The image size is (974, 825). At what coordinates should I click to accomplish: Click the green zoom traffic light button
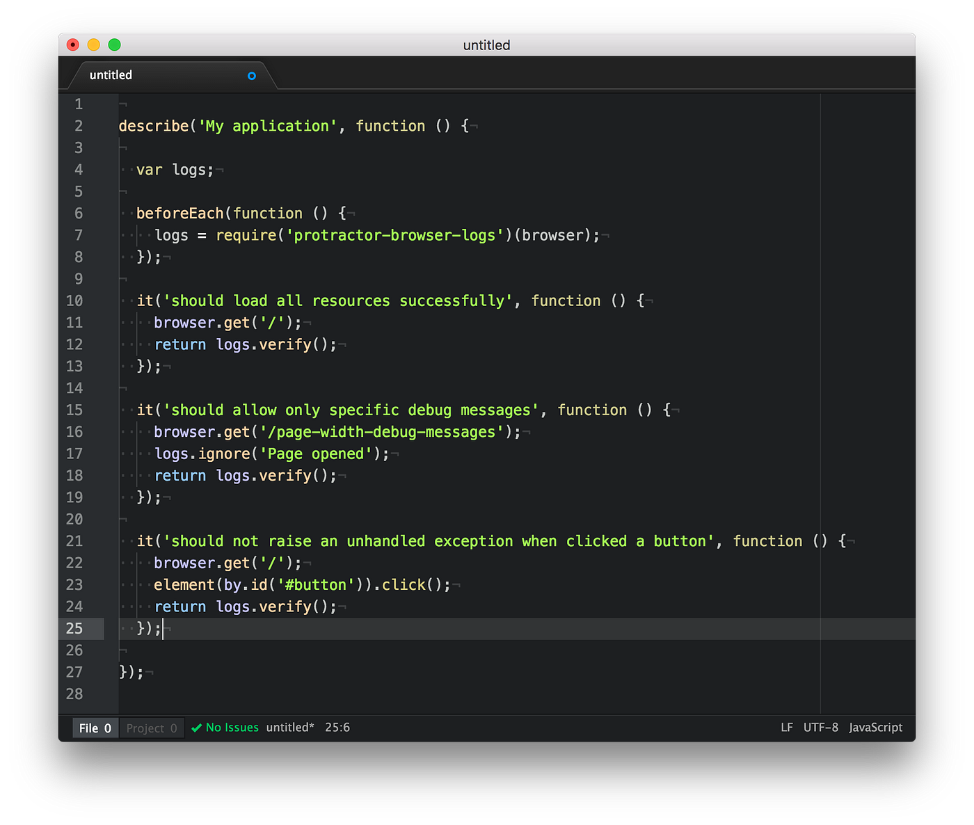114,44
